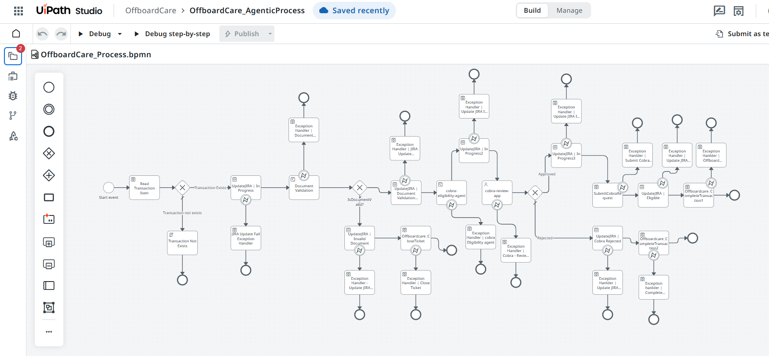Screen dimensions: 769x356
Task: Show more palette tools ellipsis
Action: [49, 332]
